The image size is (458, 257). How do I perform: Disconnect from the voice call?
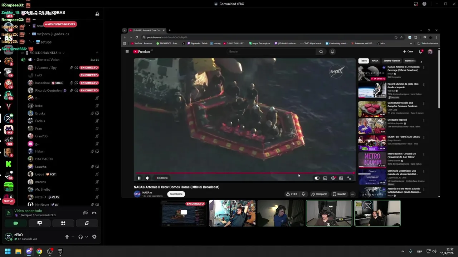[x=94, y=213]
